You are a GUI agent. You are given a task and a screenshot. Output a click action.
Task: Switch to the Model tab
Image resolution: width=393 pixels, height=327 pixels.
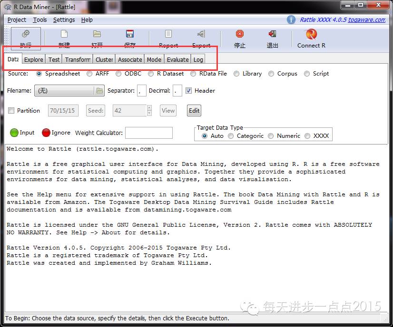[x=154, y=59]
